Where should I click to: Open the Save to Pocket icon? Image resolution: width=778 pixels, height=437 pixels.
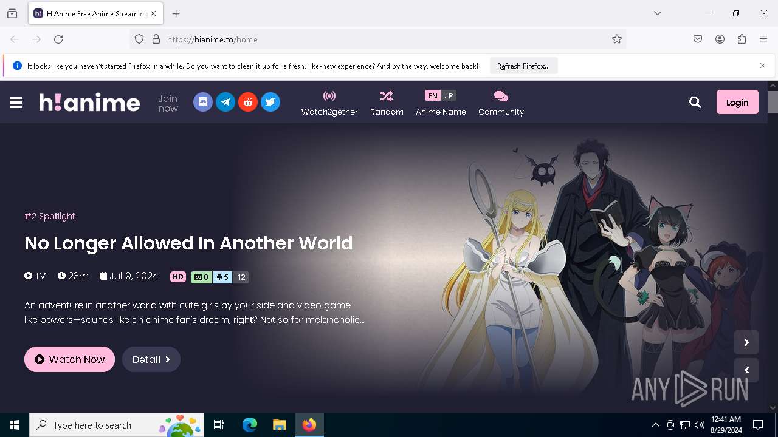(x=698, y=39)
